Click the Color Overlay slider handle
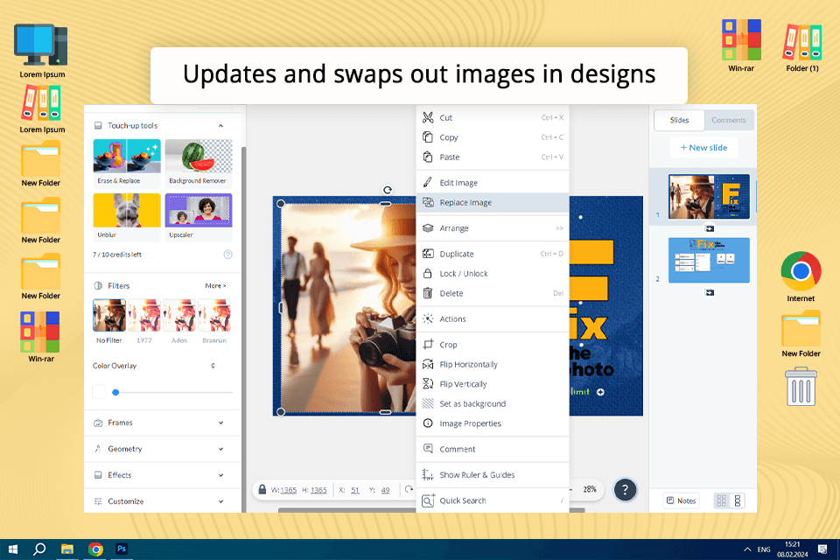The height and width of the screenshot is (560, 840). pos(115,392)
